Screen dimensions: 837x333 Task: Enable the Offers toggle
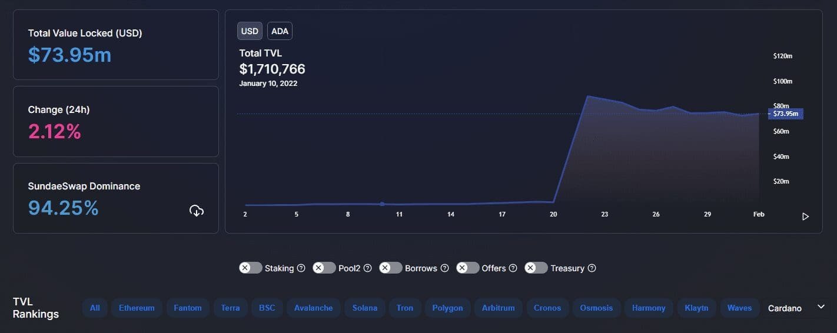pos(468,268)
